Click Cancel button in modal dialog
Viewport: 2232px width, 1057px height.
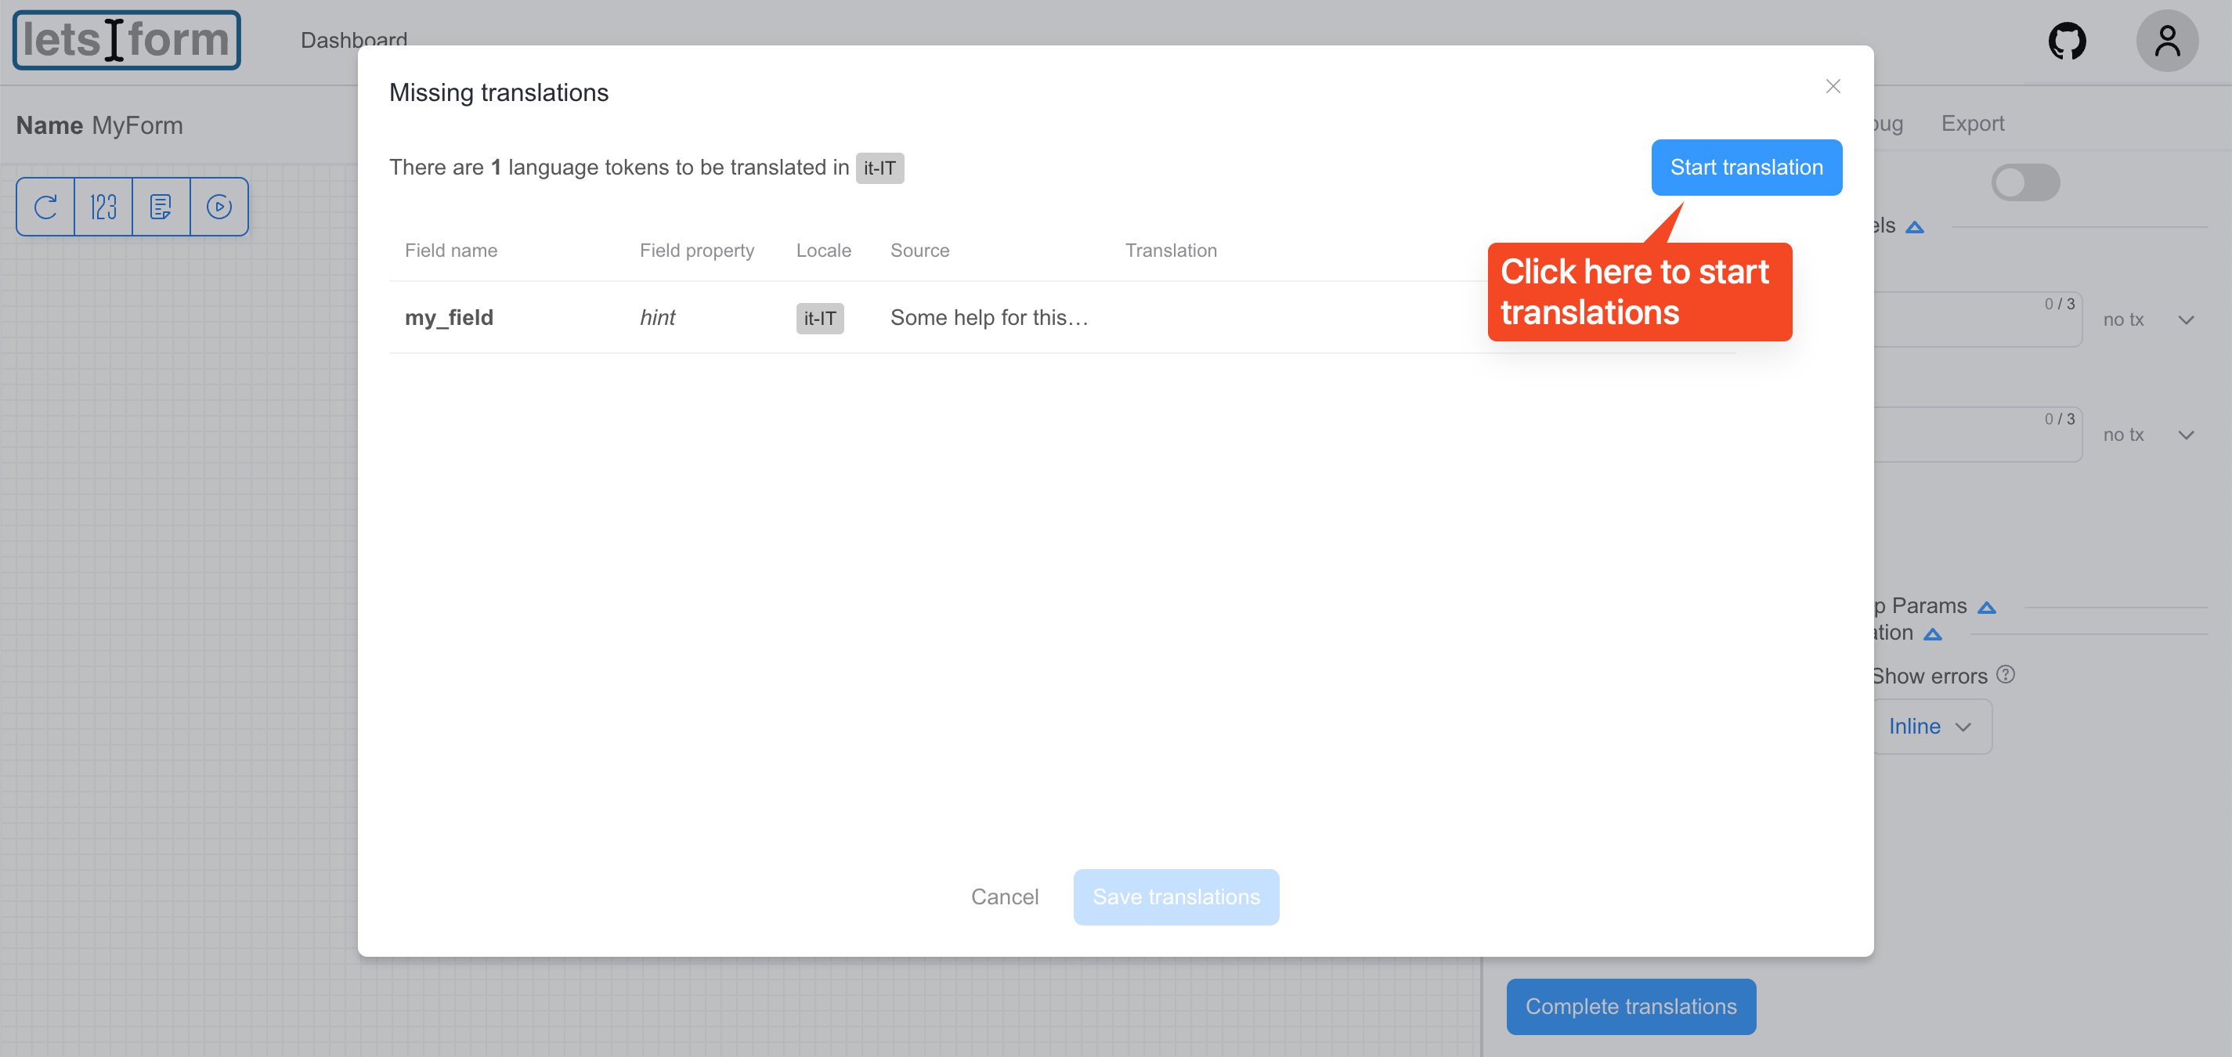point(1003,896)
